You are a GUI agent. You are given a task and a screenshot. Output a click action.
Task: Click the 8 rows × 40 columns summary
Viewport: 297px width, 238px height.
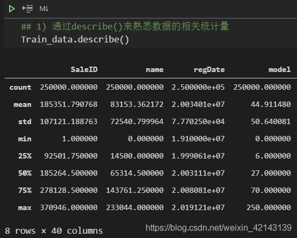click(x=54, y=231)
